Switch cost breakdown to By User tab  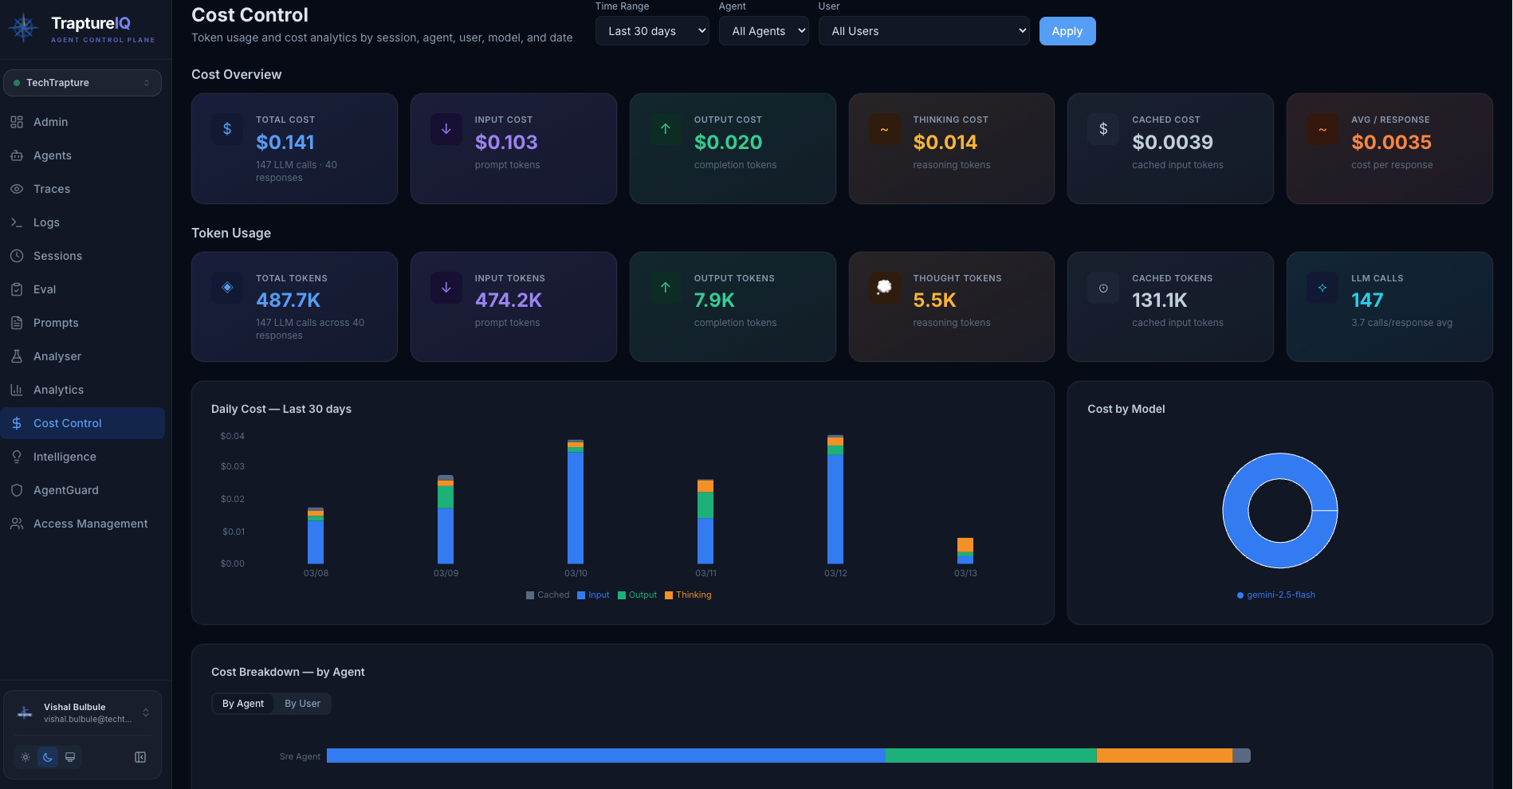point(302,703)
